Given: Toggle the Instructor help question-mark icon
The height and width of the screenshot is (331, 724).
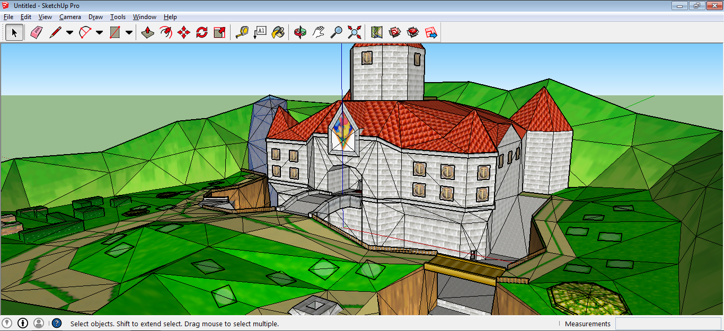Looking at the screenshot, I should (x=57, y=323).
